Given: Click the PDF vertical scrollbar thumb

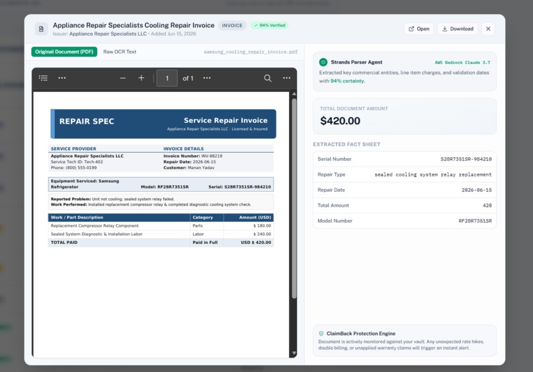Looking at the screenshot, I should tap(294, 199).
